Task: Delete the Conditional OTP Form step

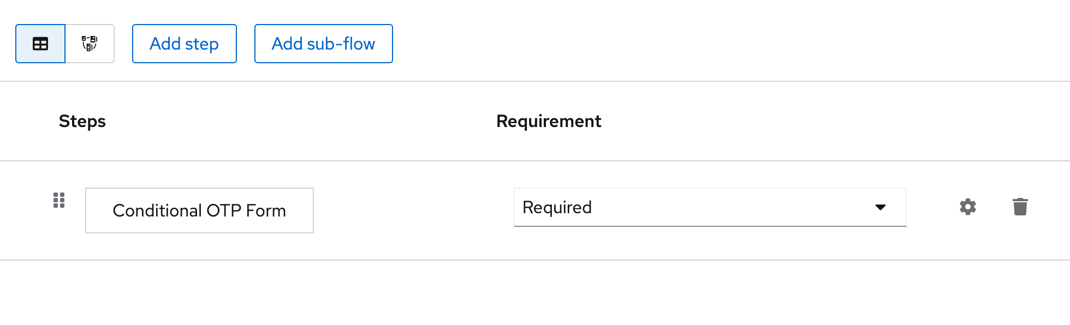Action: click(1021, 207)
